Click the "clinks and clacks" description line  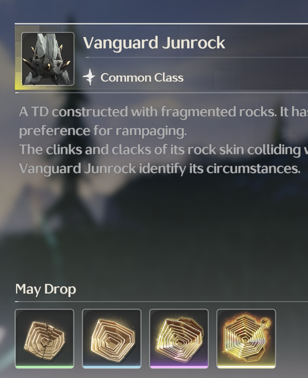point(163,150)
